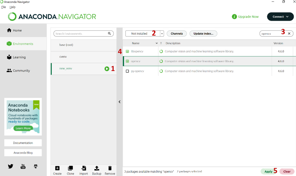Screen dimensions: 296x176
Task: Switch to the Environments tab
Action: [x=23, y=44]
